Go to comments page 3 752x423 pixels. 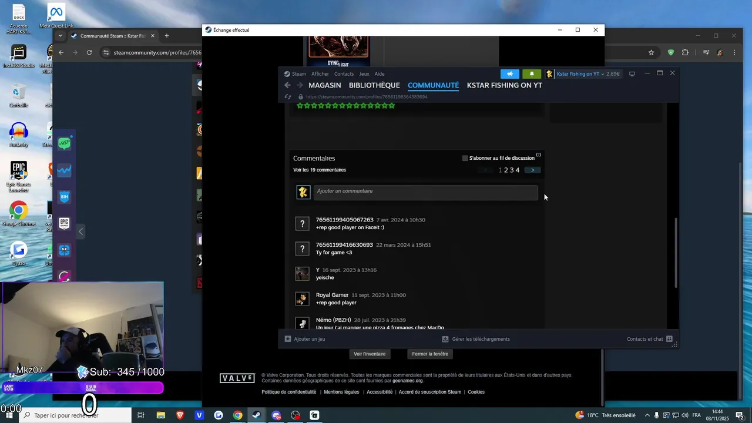tap(512, 170)
